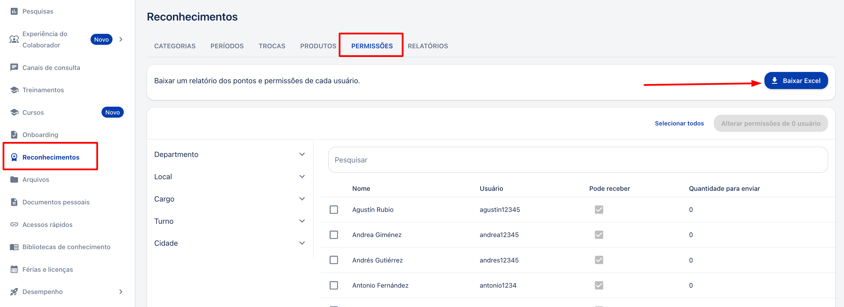
Task: Click the username agustin12345
Action: [500, 210]
